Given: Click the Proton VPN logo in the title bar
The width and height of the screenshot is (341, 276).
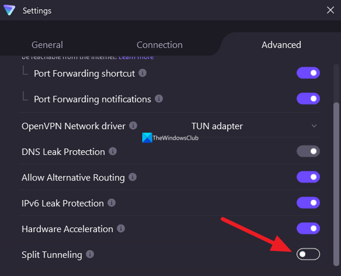Looking at the screenshot, I should coord(9,10).
